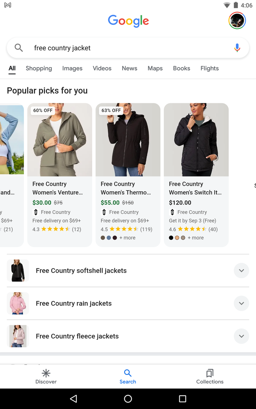
Task: Tap the Android recent apps square
Action: [183, 399]
